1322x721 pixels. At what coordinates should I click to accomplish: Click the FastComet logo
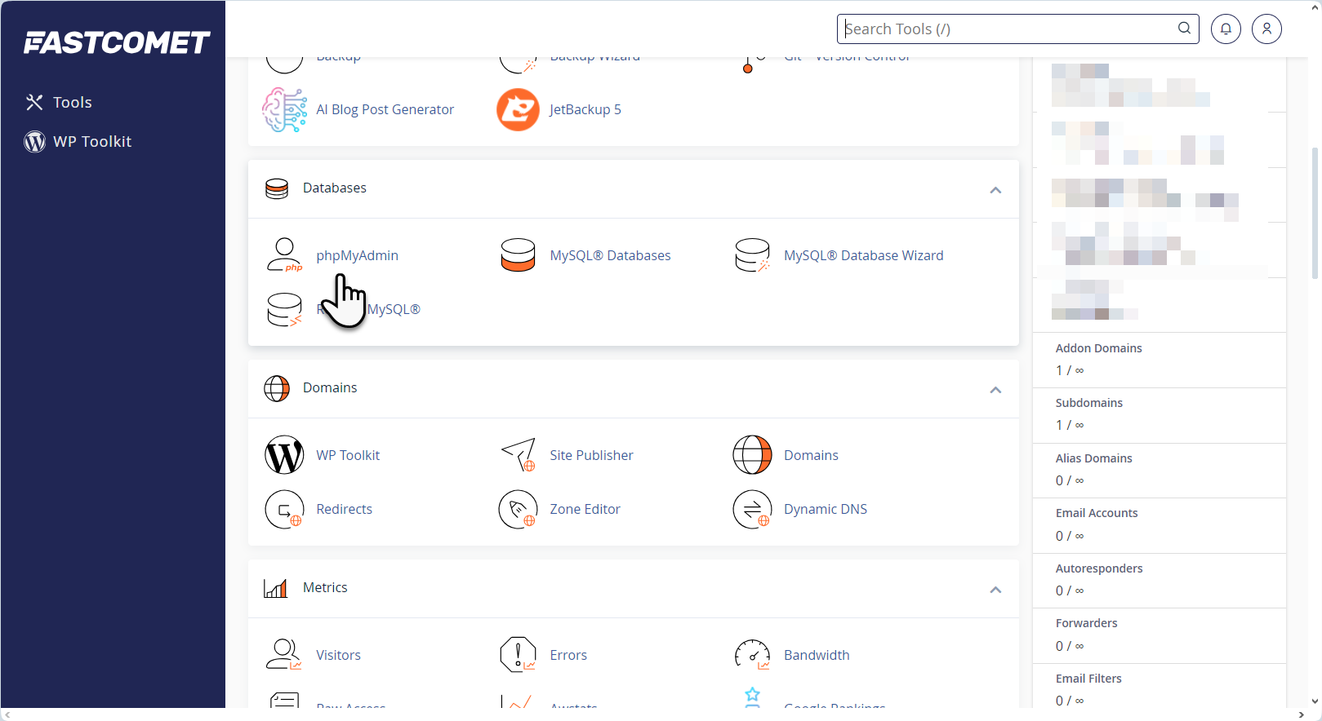(117, 42)
